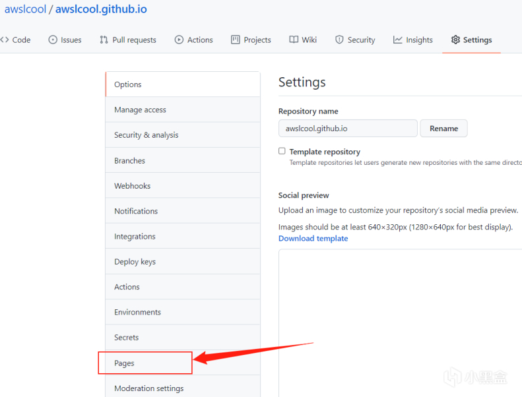Enable the Template repository checkbox
522x397 pixels.
point(282,151)
